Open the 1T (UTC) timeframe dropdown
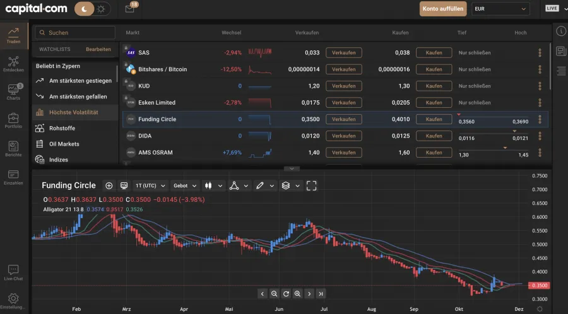This screenshot has width=568, height=314. 150,185
